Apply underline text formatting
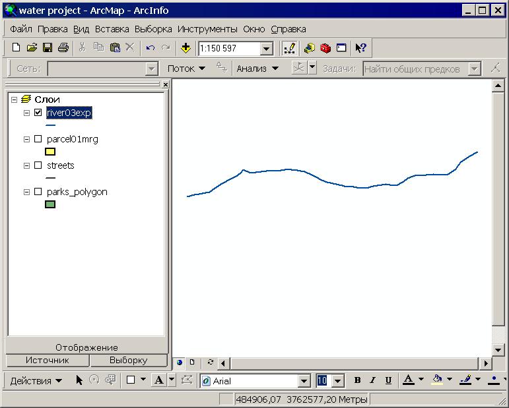Screen dimensions: 509x408 [x=388, y=380]
